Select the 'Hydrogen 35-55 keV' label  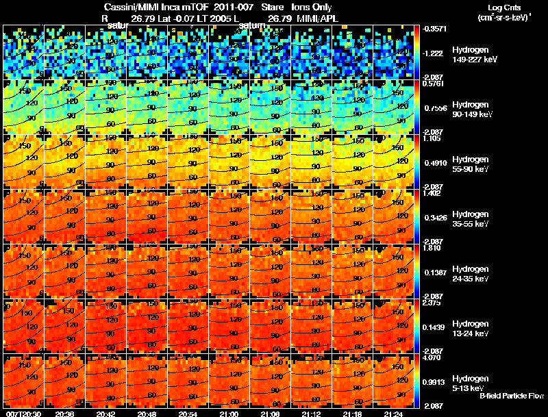[471, 219]
